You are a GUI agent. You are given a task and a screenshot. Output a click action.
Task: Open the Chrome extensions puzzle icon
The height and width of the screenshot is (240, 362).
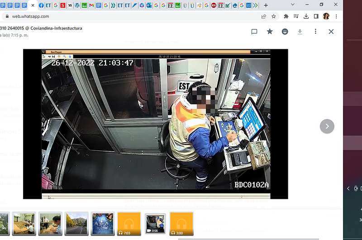click(x=286, y=16)
